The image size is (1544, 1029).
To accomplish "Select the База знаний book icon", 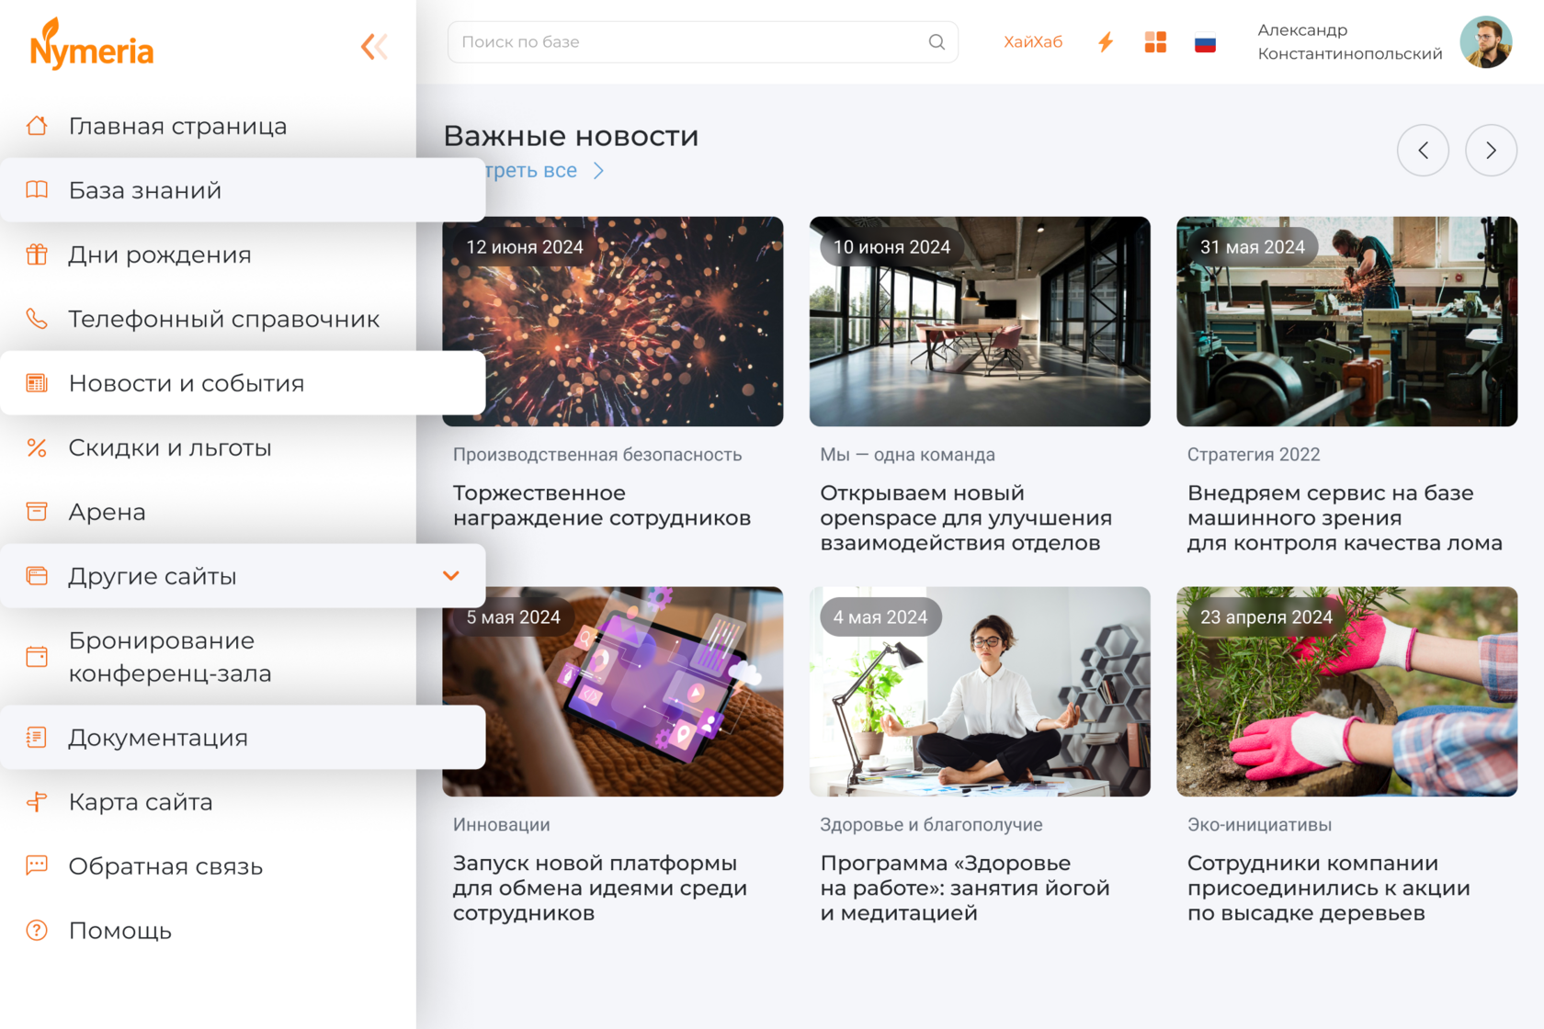I will 37,190.
